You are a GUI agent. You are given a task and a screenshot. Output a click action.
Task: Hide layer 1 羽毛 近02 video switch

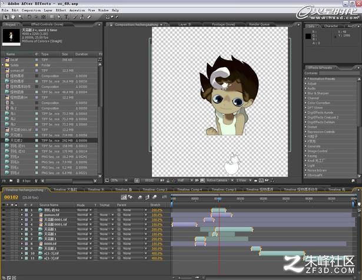point(4,210)
